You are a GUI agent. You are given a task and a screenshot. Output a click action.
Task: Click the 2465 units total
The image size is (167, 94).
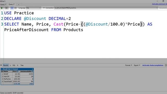click(x=31, y=84)
